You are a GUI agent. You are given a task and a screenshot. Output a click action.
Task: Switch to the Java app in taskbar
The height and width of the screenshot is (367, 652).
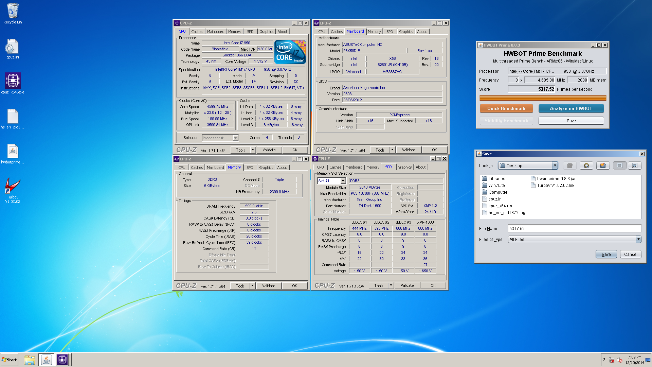(x=47, y=360)
